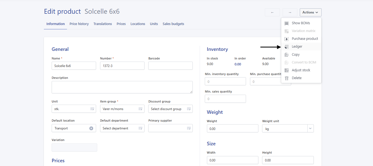Open the Unit stk. selector
The width and height of the screenshot is (373, 166).
click(x=92, y=109)
